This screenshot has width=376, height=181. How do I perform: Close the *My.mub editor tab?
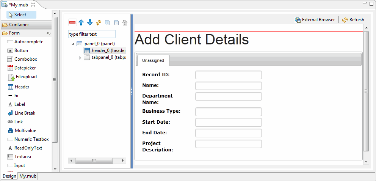click(x=33, y=4)
